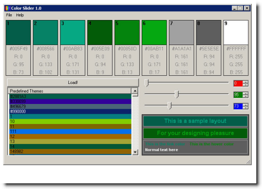Minimize the Color Slider window
Viewport: 262px width, 189px height.
point(234,8)
